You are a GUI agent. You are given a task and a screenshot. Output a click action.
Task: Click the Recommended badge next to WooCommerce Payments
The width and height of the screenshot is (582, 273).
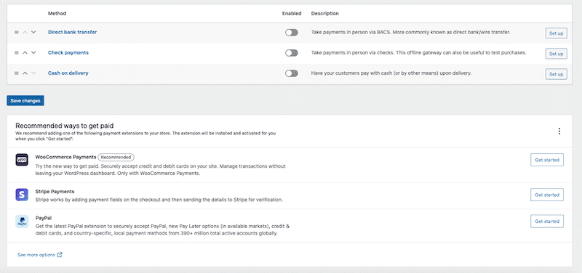pyautogui.click(x=116, y=157)
